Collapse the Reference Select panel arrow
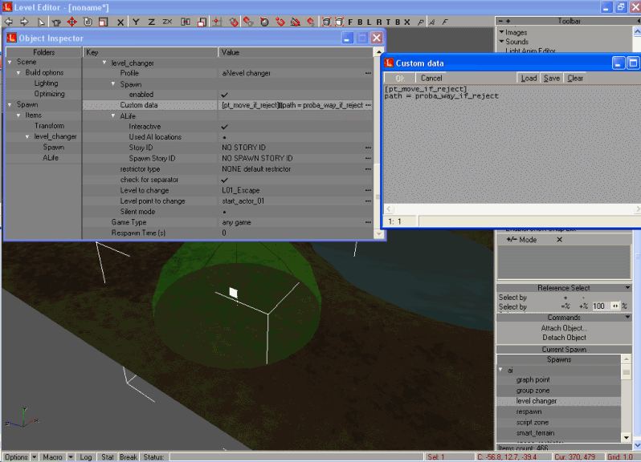 (627, 288)
